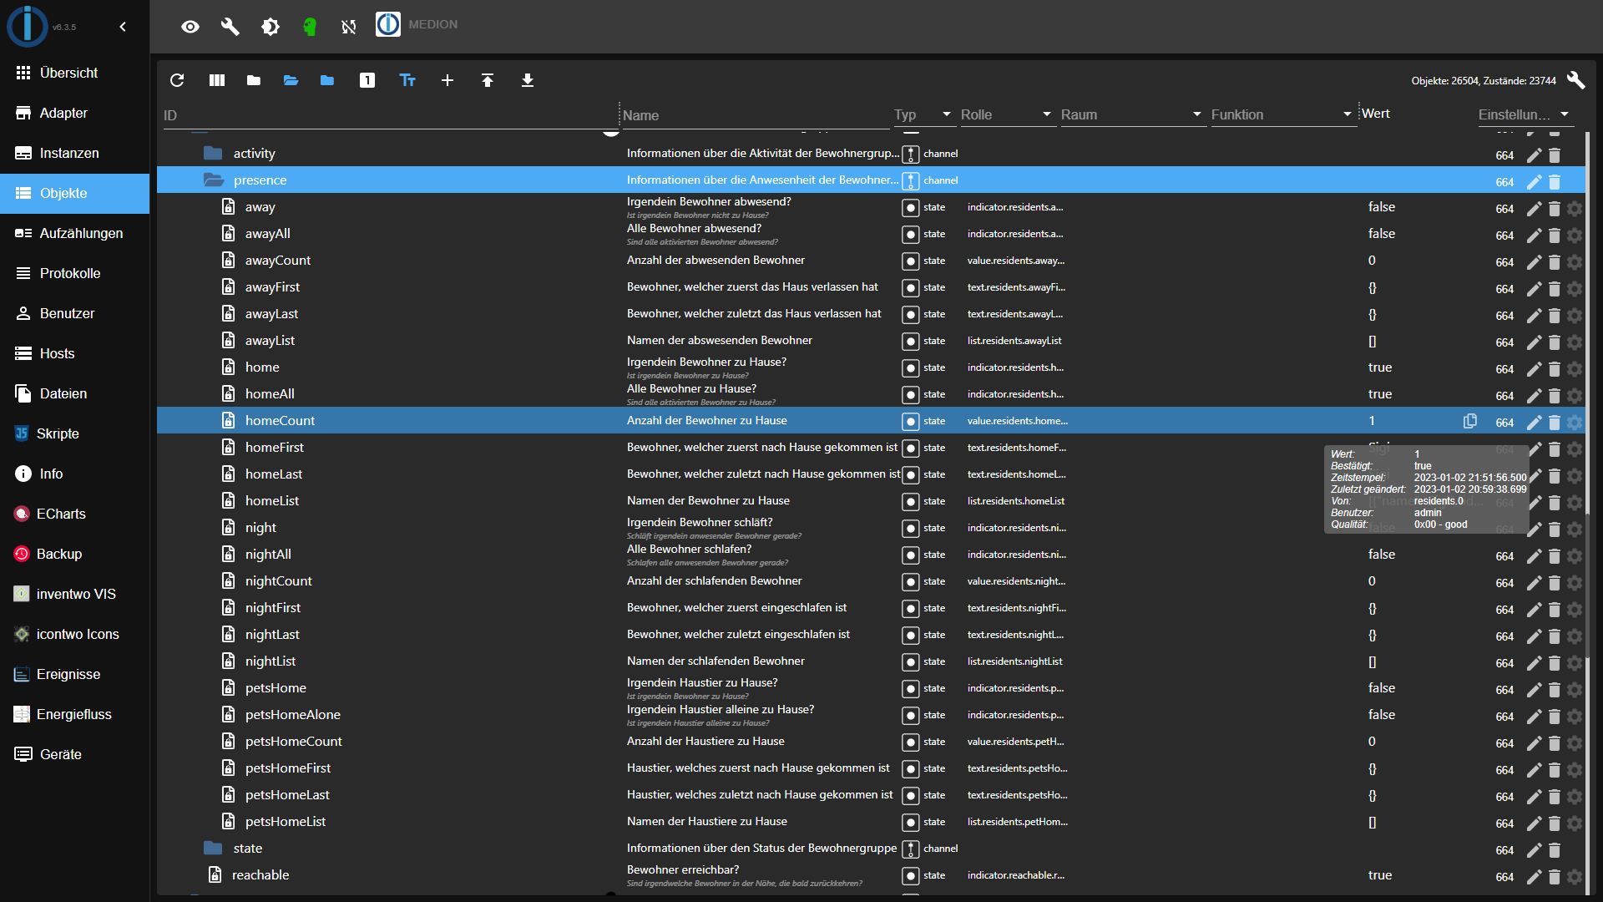
Task: Open the Raum filter dropdown
Action: click(x=1132, y=114)
